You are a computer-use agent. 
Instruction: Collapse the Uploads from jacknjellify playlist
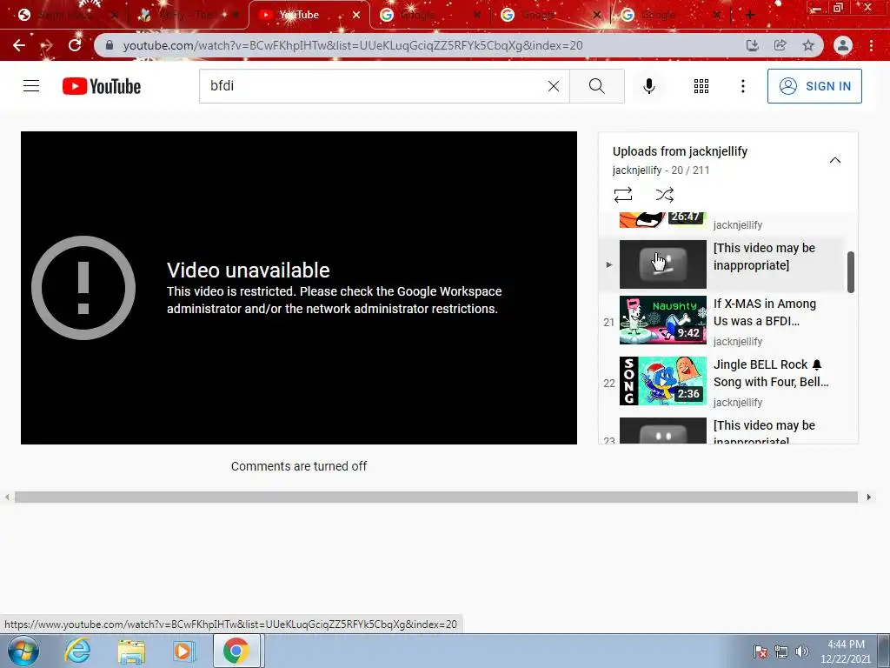point(835,160)
